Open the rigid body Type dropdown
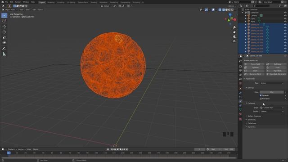Image resolution: width=288 pixels, height=162 pixels. 272,83
